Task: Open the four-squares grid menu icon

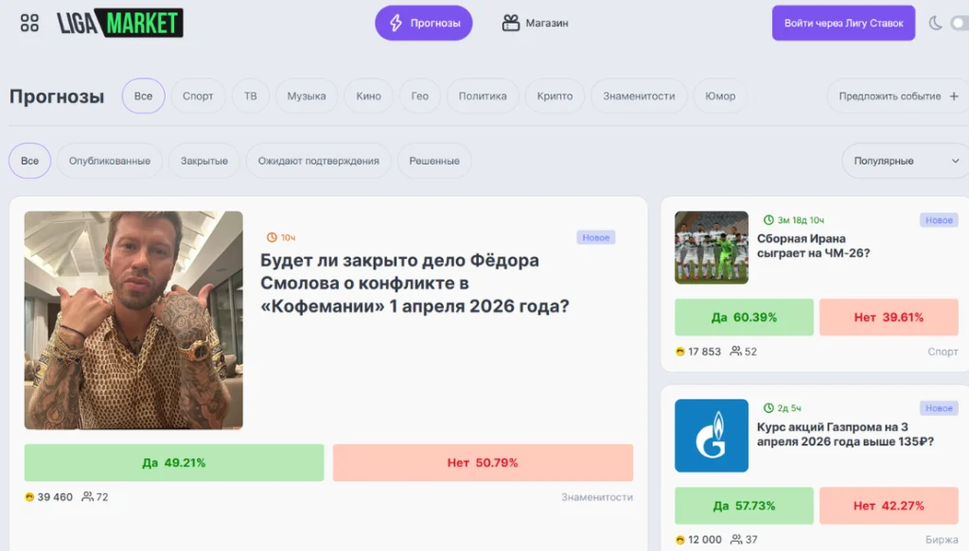Action: (29, 23)
